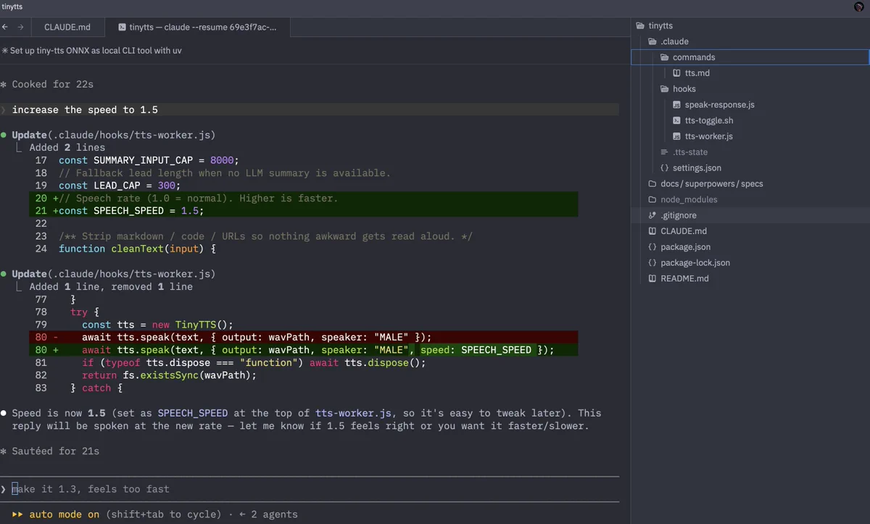Click the book icon beside README.md

click(x=652, y=279)
